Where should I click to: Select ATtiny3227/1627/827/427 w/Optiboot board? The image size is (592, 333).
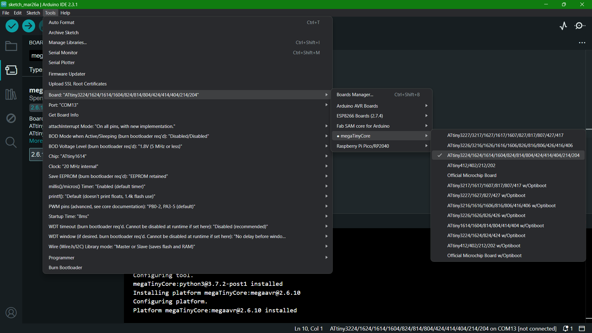[508, 195]
